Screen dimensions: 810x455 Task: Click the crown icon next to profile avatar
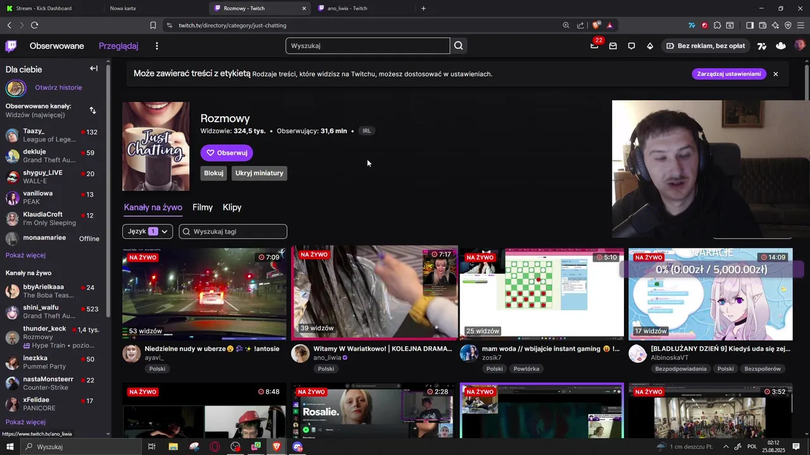(781, 45)
